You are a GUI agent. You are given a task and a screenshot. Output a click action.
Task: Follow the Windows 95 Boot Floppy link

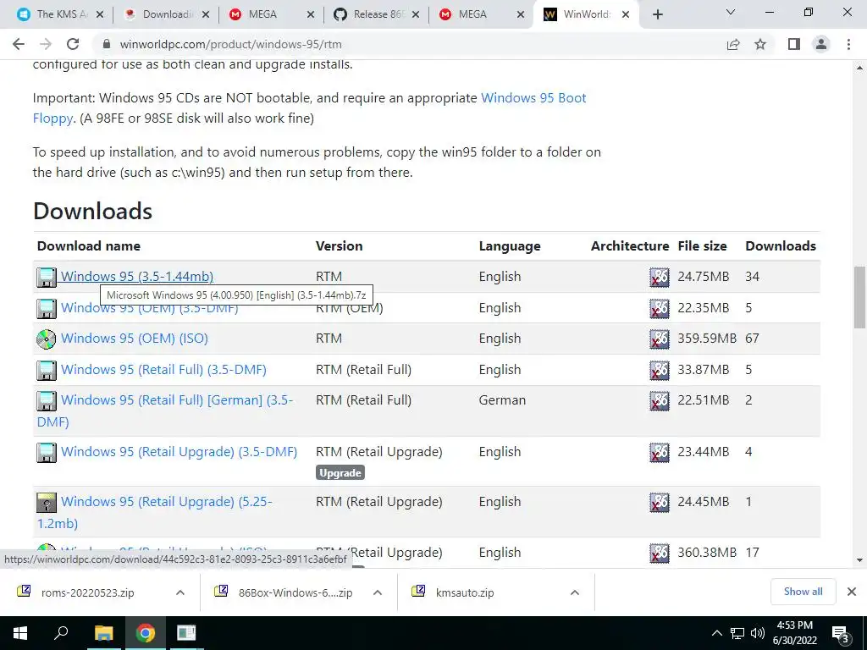533,98
